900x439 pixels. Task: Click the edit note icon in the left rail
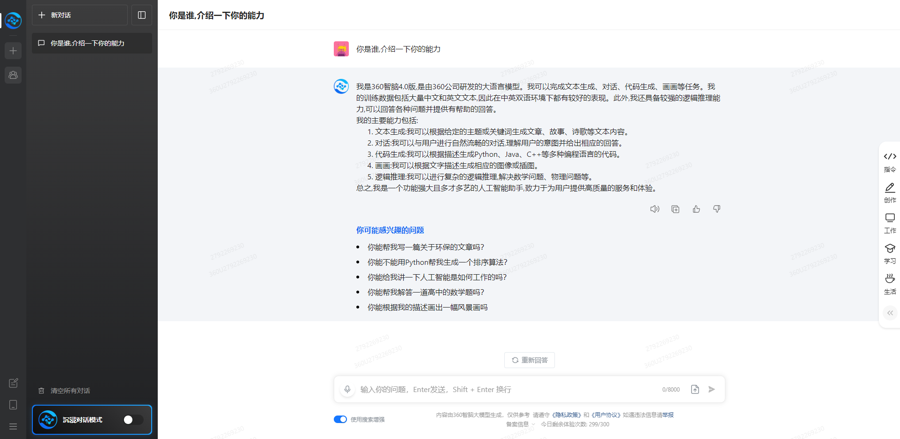(13, 383)
